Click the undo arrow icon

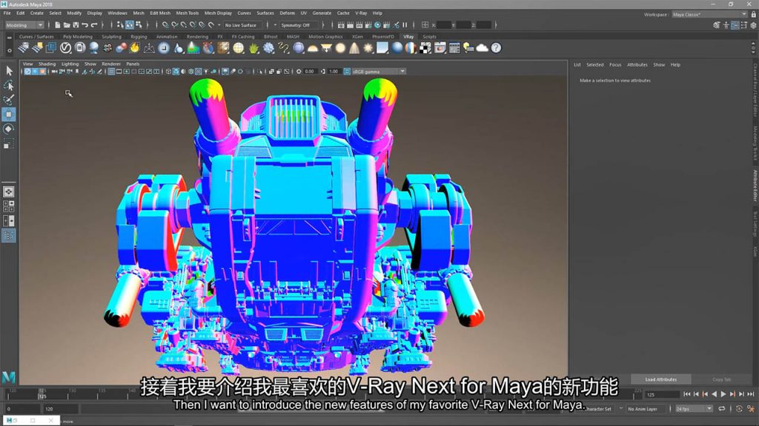click(x=85, y=25)
